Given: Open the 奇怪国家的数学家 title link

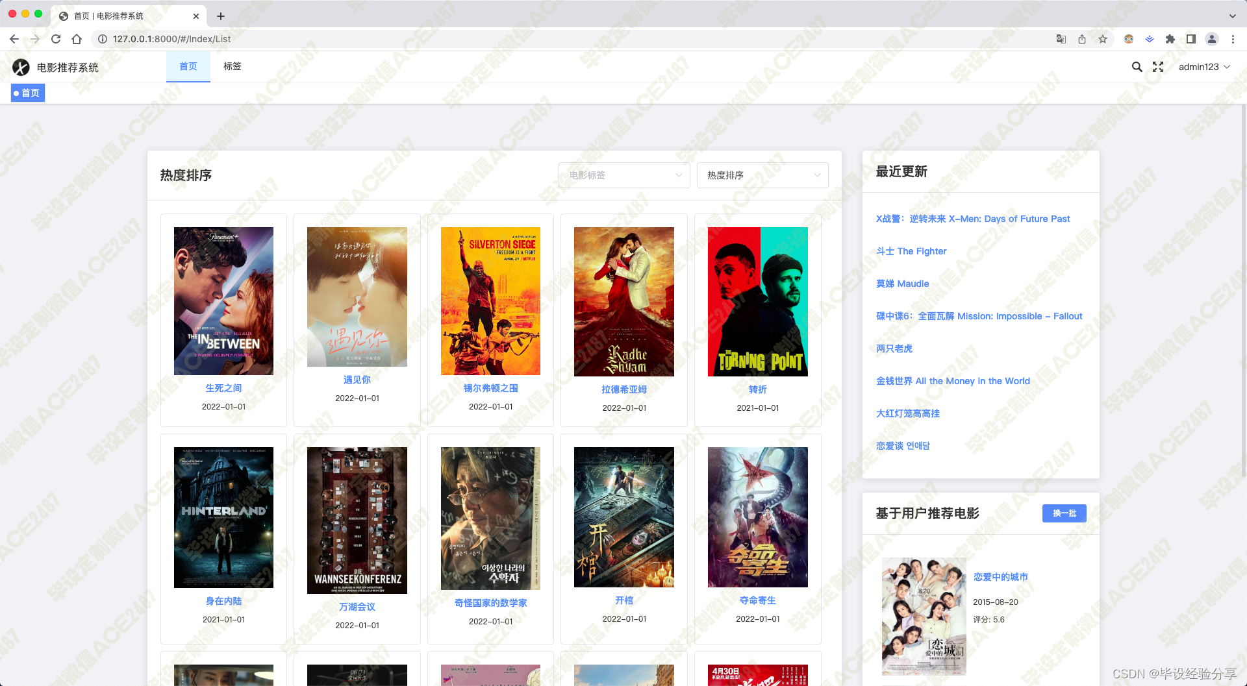Looking at the screenshot, I should coord(490,603).
